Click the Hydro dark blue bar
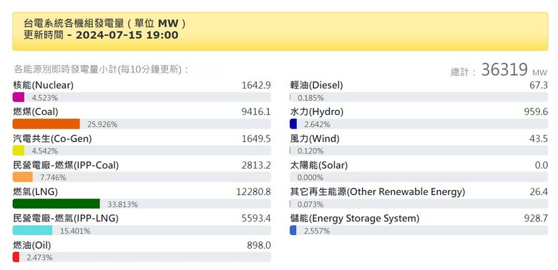558x270 pixels. tap(293, 124)
